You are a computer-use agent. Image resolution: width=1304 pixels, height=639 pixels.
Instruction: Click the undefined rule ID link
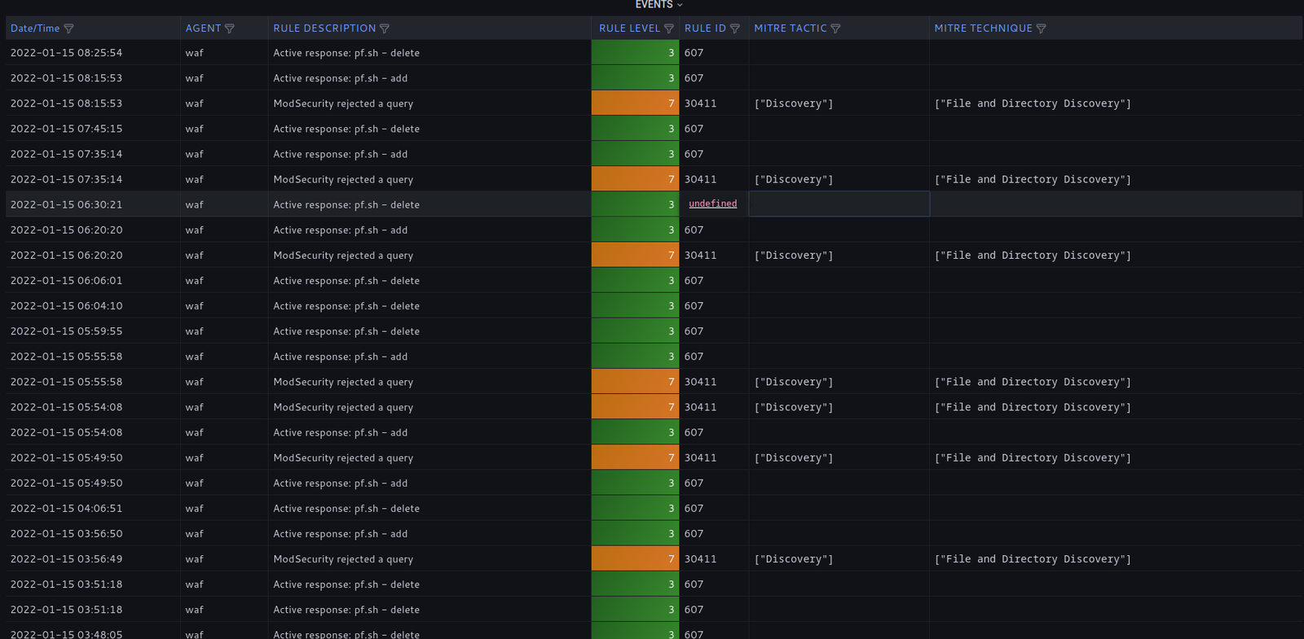point(712,204)
